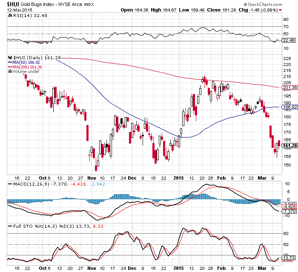Viewport: 298px width, 272px height.
Task: Click the 70 level label on RSI axis
Action: pos(286,27)
